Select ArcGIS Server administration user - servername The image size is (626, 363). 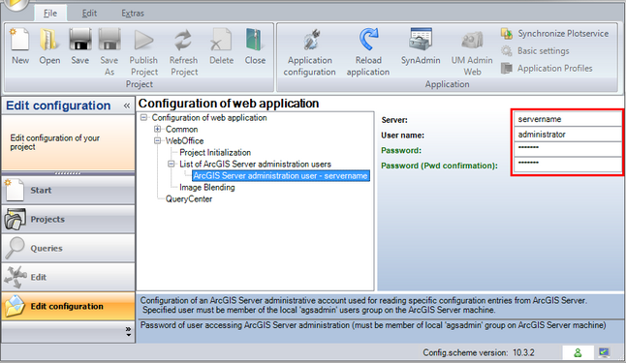coord(281,175)
